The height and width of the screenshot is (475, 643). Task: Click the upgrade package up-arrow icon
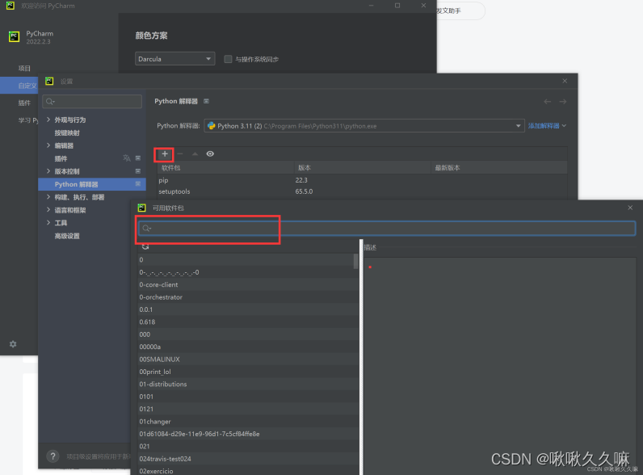click(x=195, y=153)
